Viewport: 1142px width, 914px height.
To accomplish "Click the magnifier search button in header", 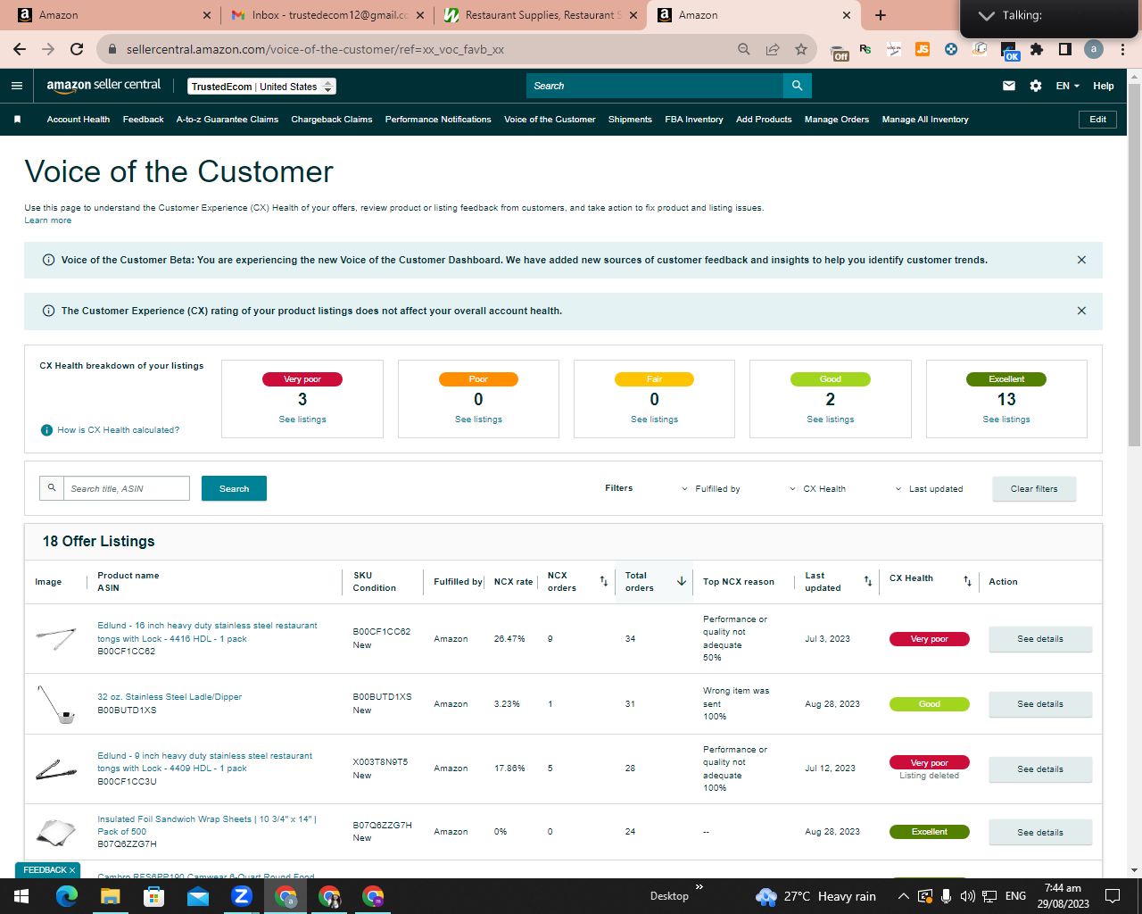I will 798,86.
